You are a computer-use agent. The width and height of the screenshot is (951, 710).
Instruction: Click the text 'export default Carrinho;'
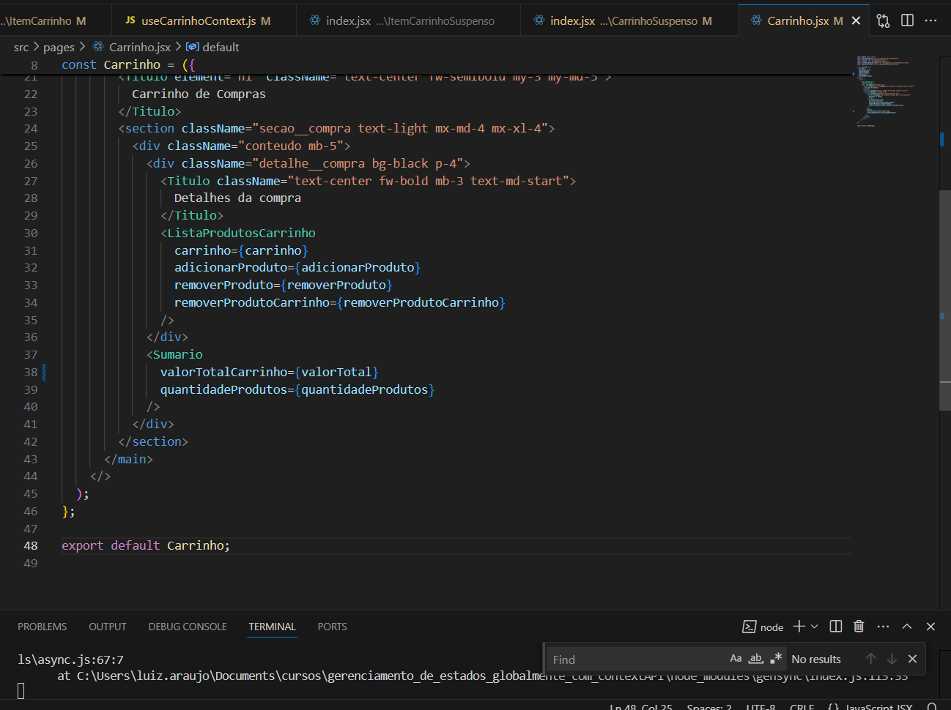tap(146, 545)
